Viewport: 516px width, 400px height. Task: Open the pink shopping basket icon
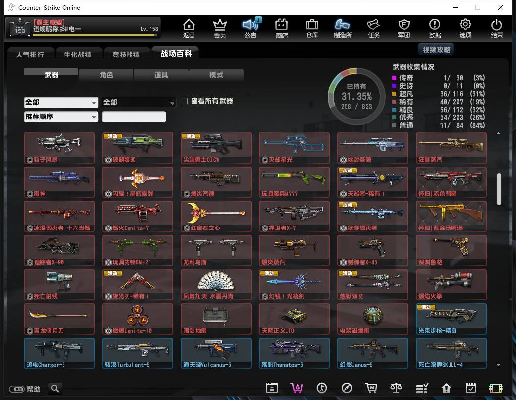297,388
